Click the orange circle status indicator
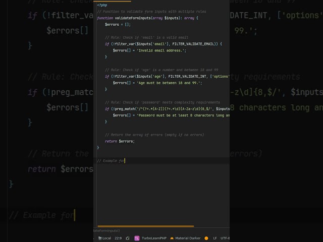 [x=206, y=238]
